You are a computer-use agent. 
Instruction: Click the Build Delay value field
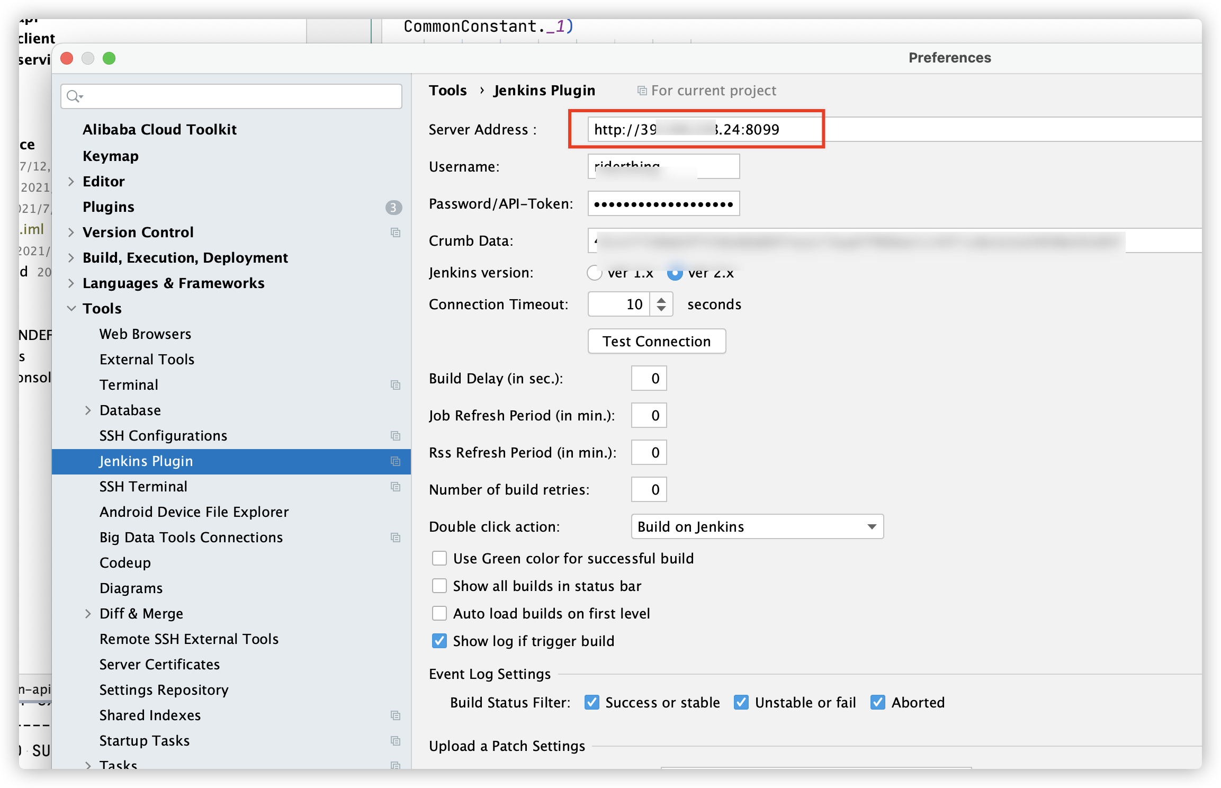649,379
